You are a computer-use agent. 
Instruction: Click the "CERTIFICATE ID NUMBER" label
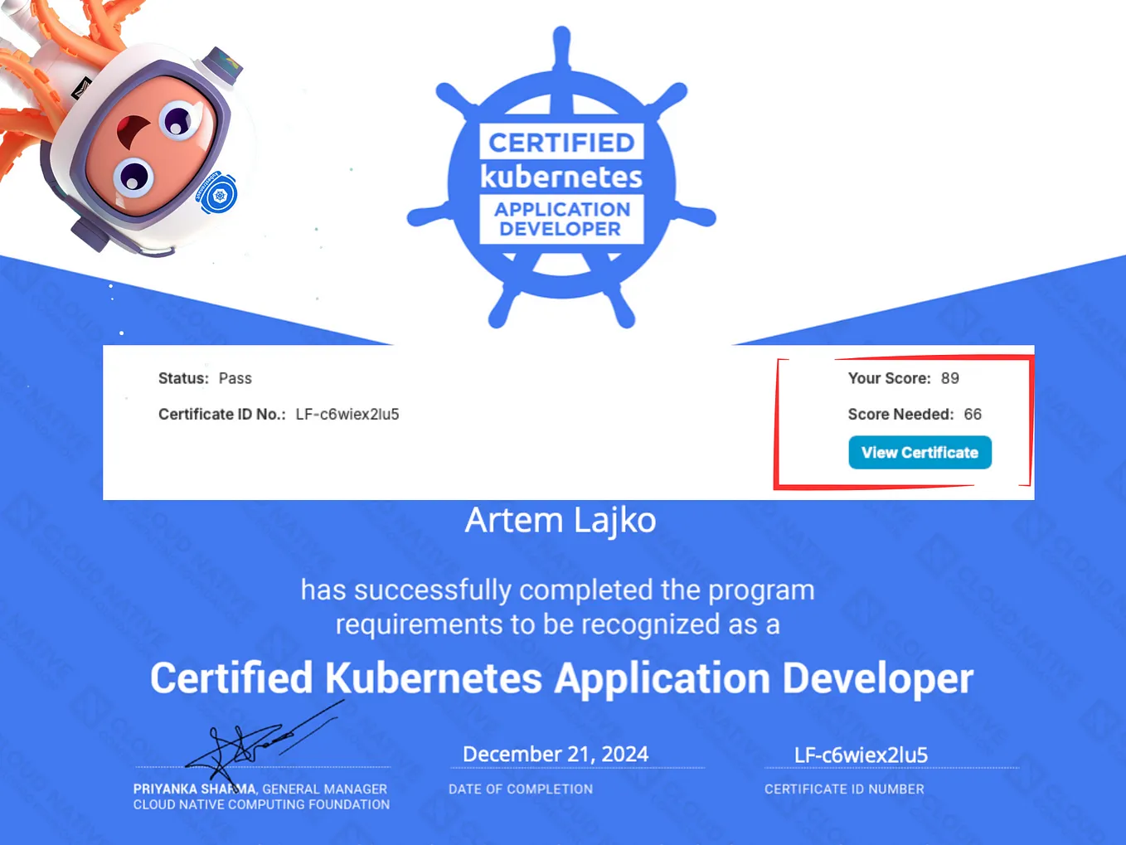click(x=844, y=789)
